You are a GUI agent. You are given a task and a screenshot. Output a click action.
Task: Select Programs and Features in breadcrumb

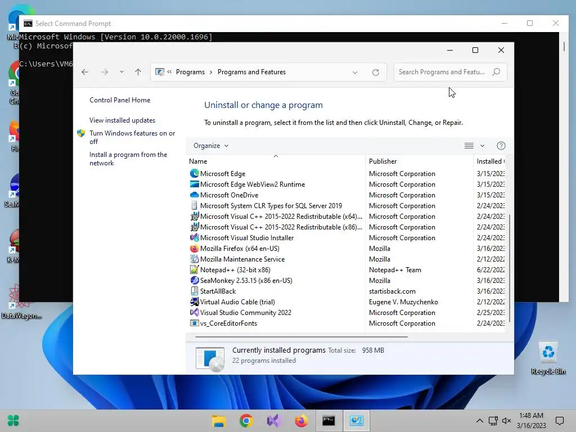coord(251,72)
